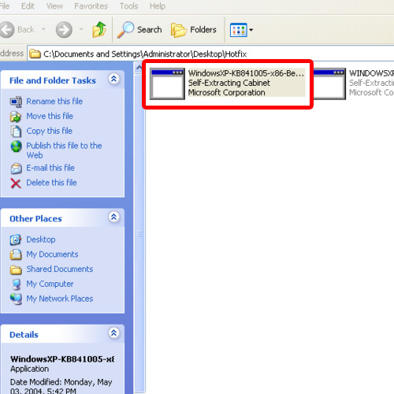
Task: Click the task pane vertical scrollbar thumb
Action: click(x=139, y=233)
